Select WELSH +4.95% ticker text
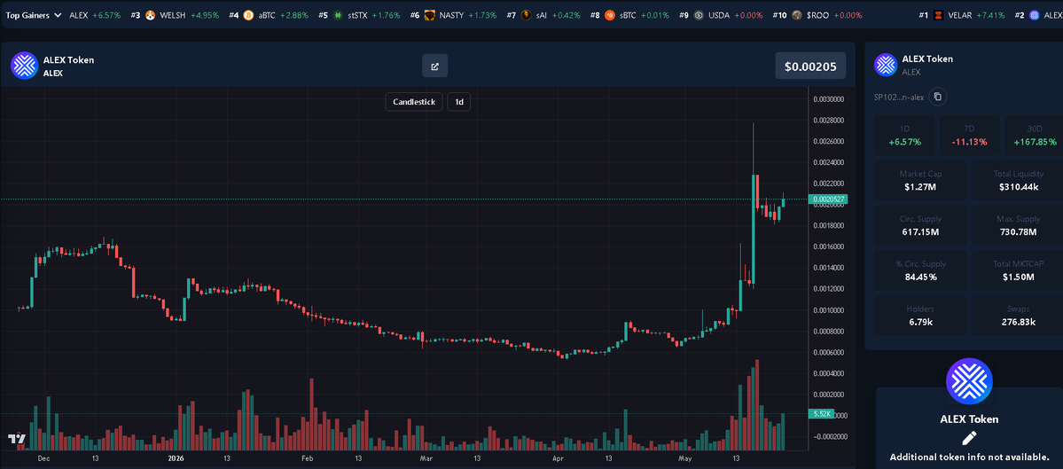Image resolution: width=1063 pixels, height=469 pixels. (x=189, y=15)
